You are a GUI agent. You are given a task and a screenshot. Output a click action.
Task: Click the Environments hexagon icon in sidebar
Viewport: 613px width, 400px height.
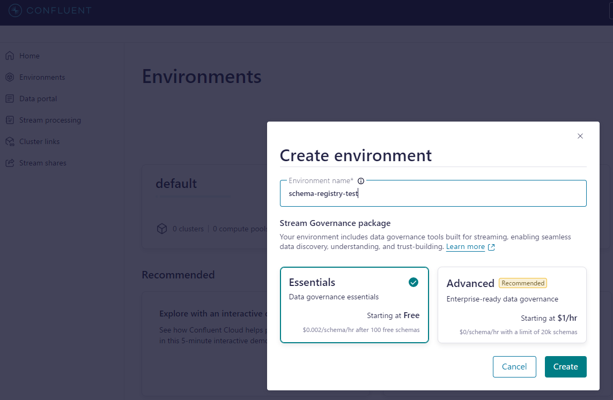pos(10,77)
